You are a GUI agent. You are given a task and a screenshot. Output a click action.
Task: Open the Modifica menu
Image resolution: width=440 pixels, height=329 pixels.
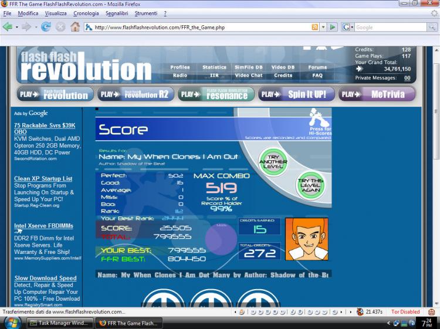pyautogui.click(x=28, y=13)
